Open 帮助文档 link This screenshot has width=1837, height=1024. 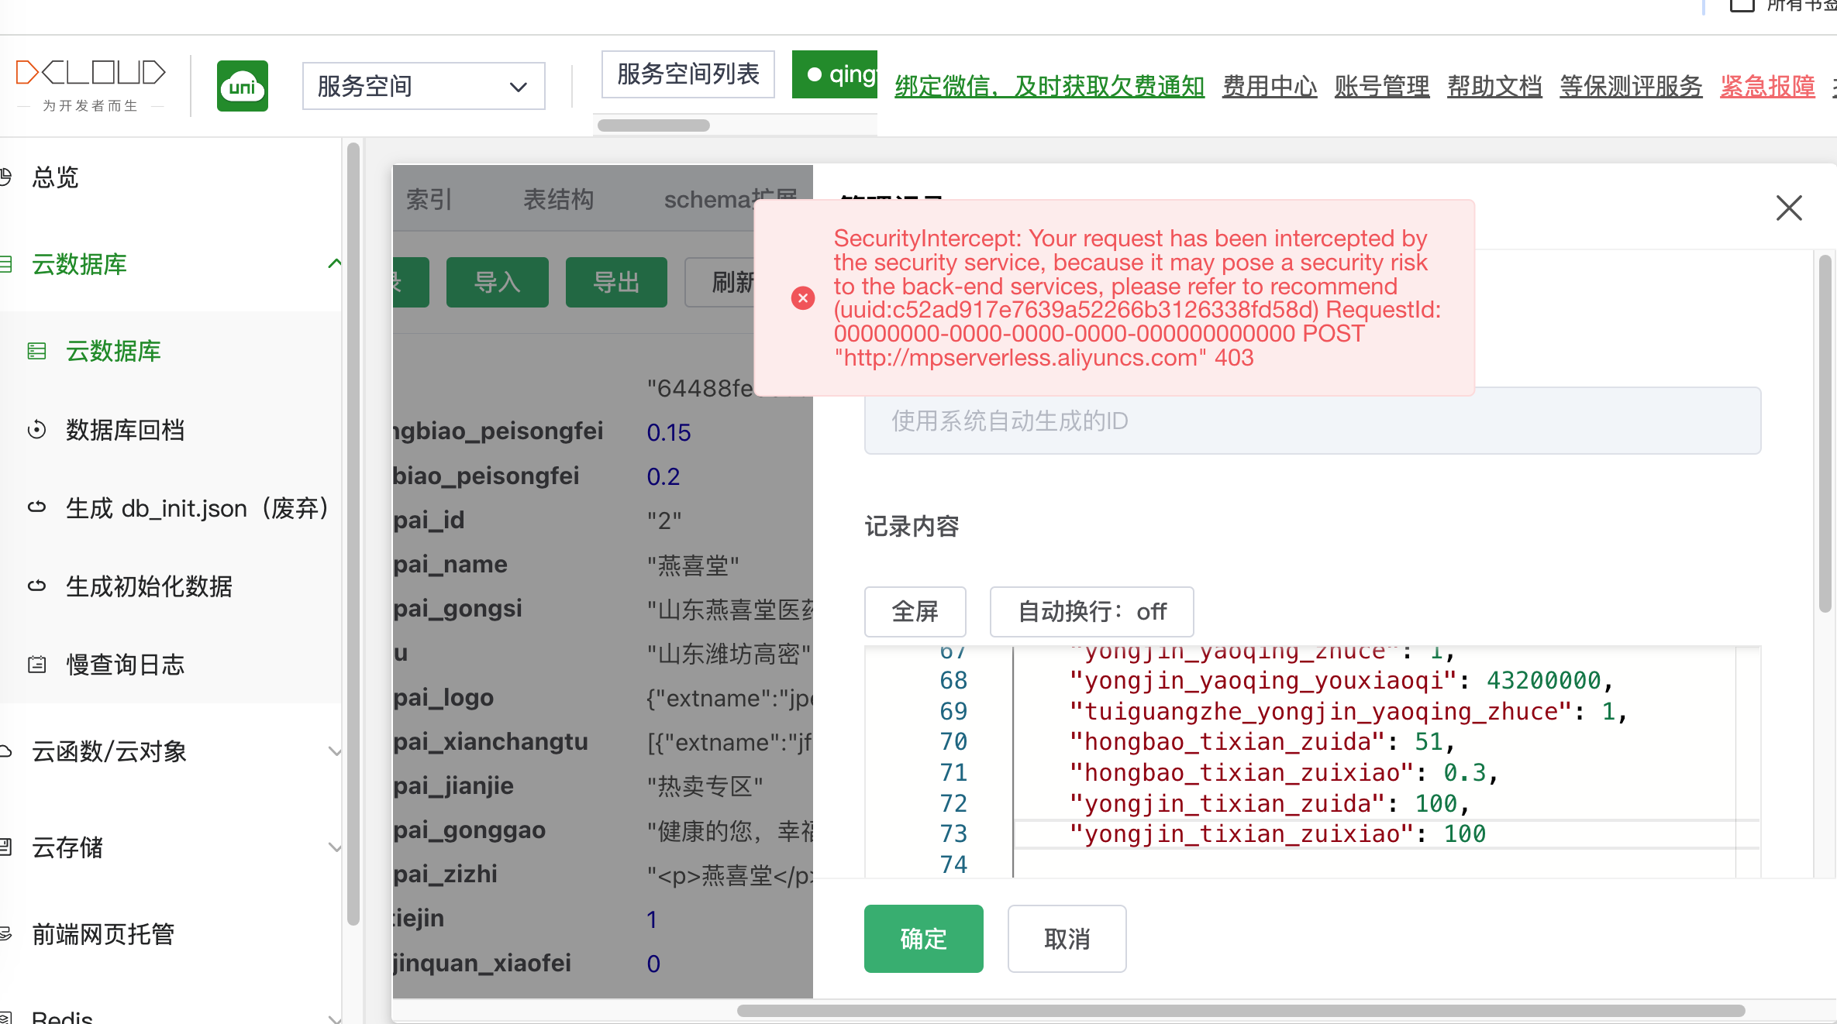click(1494, 86)
